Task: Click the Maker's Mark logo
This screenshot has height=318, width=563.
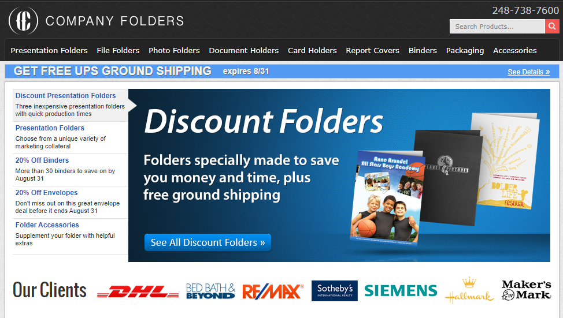Action: 526,290
